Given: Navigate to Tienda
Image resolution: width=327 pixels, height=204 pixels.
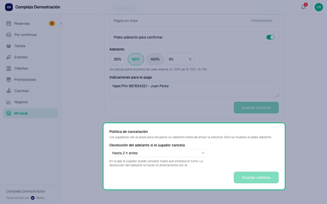Looking at the screenshot, I should point(31,46).
